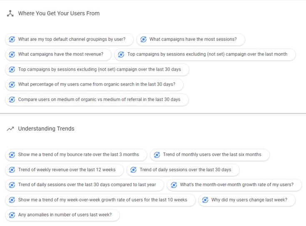Screen dimensions: 306x226
Task: Click the 'Understanding Trends' section heading
Action: [46, 129]
